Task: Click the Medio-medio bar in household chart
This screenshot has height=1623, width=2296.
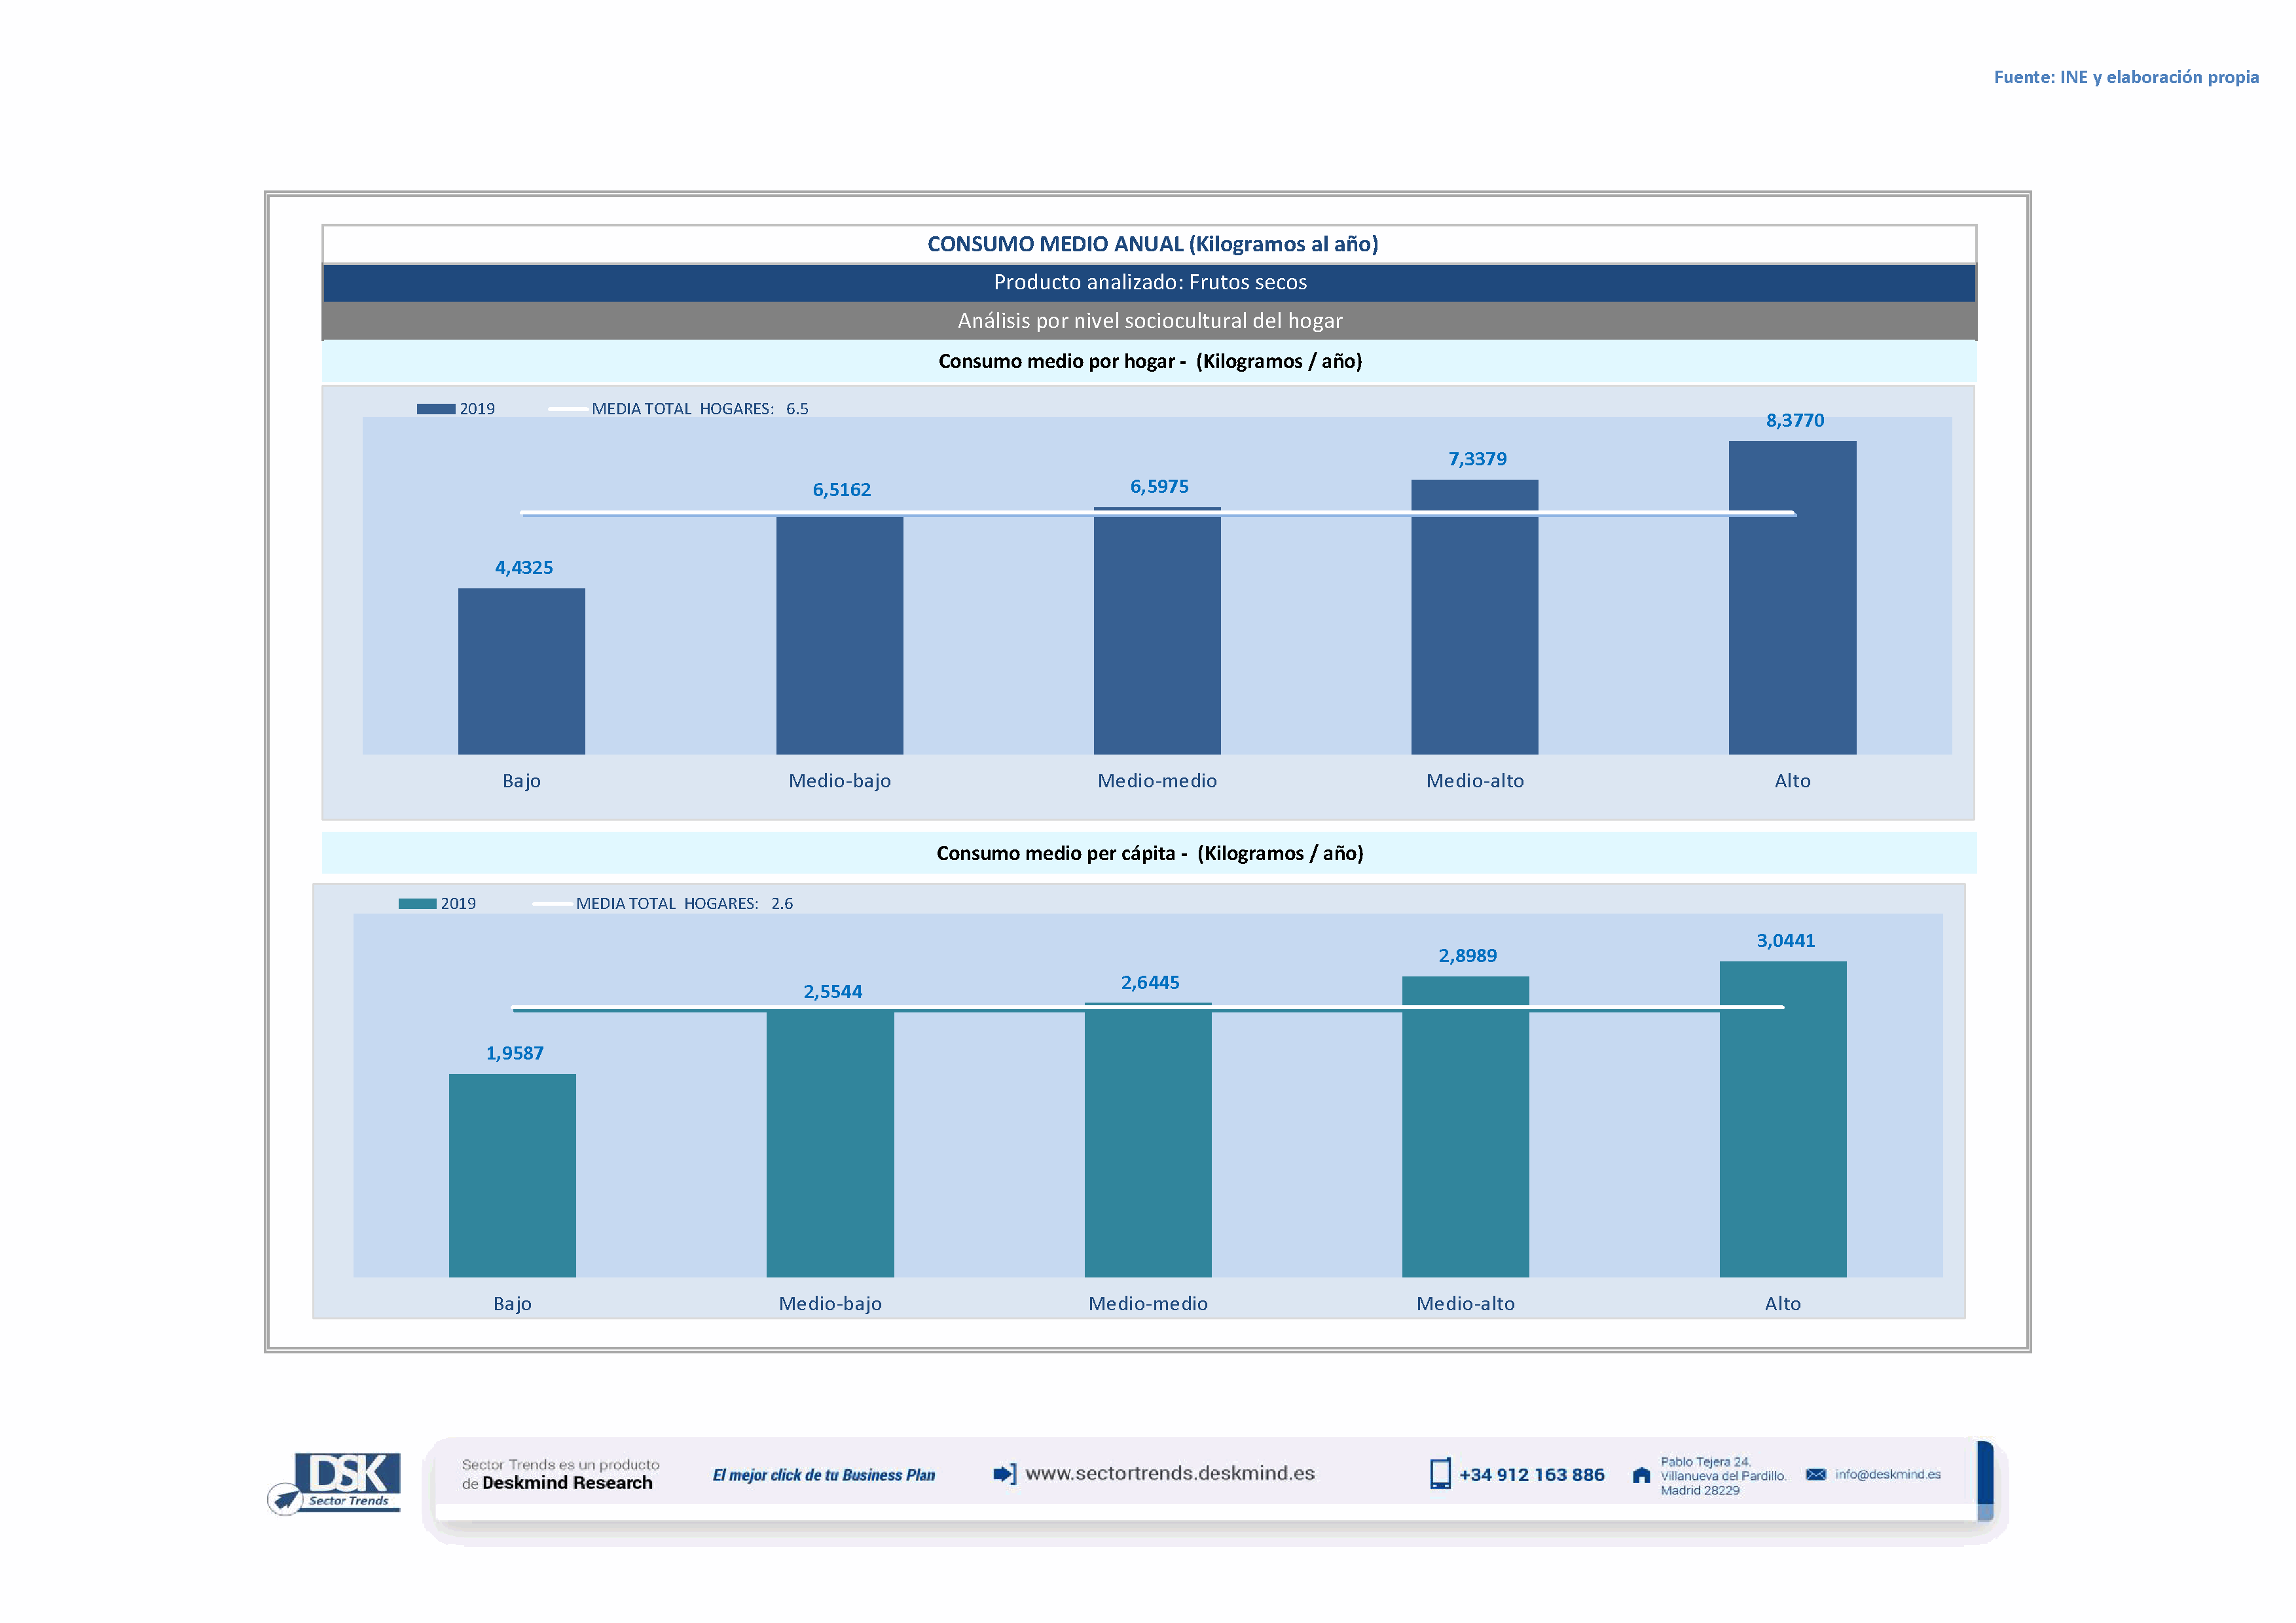Action: [x=1157, y=639]
